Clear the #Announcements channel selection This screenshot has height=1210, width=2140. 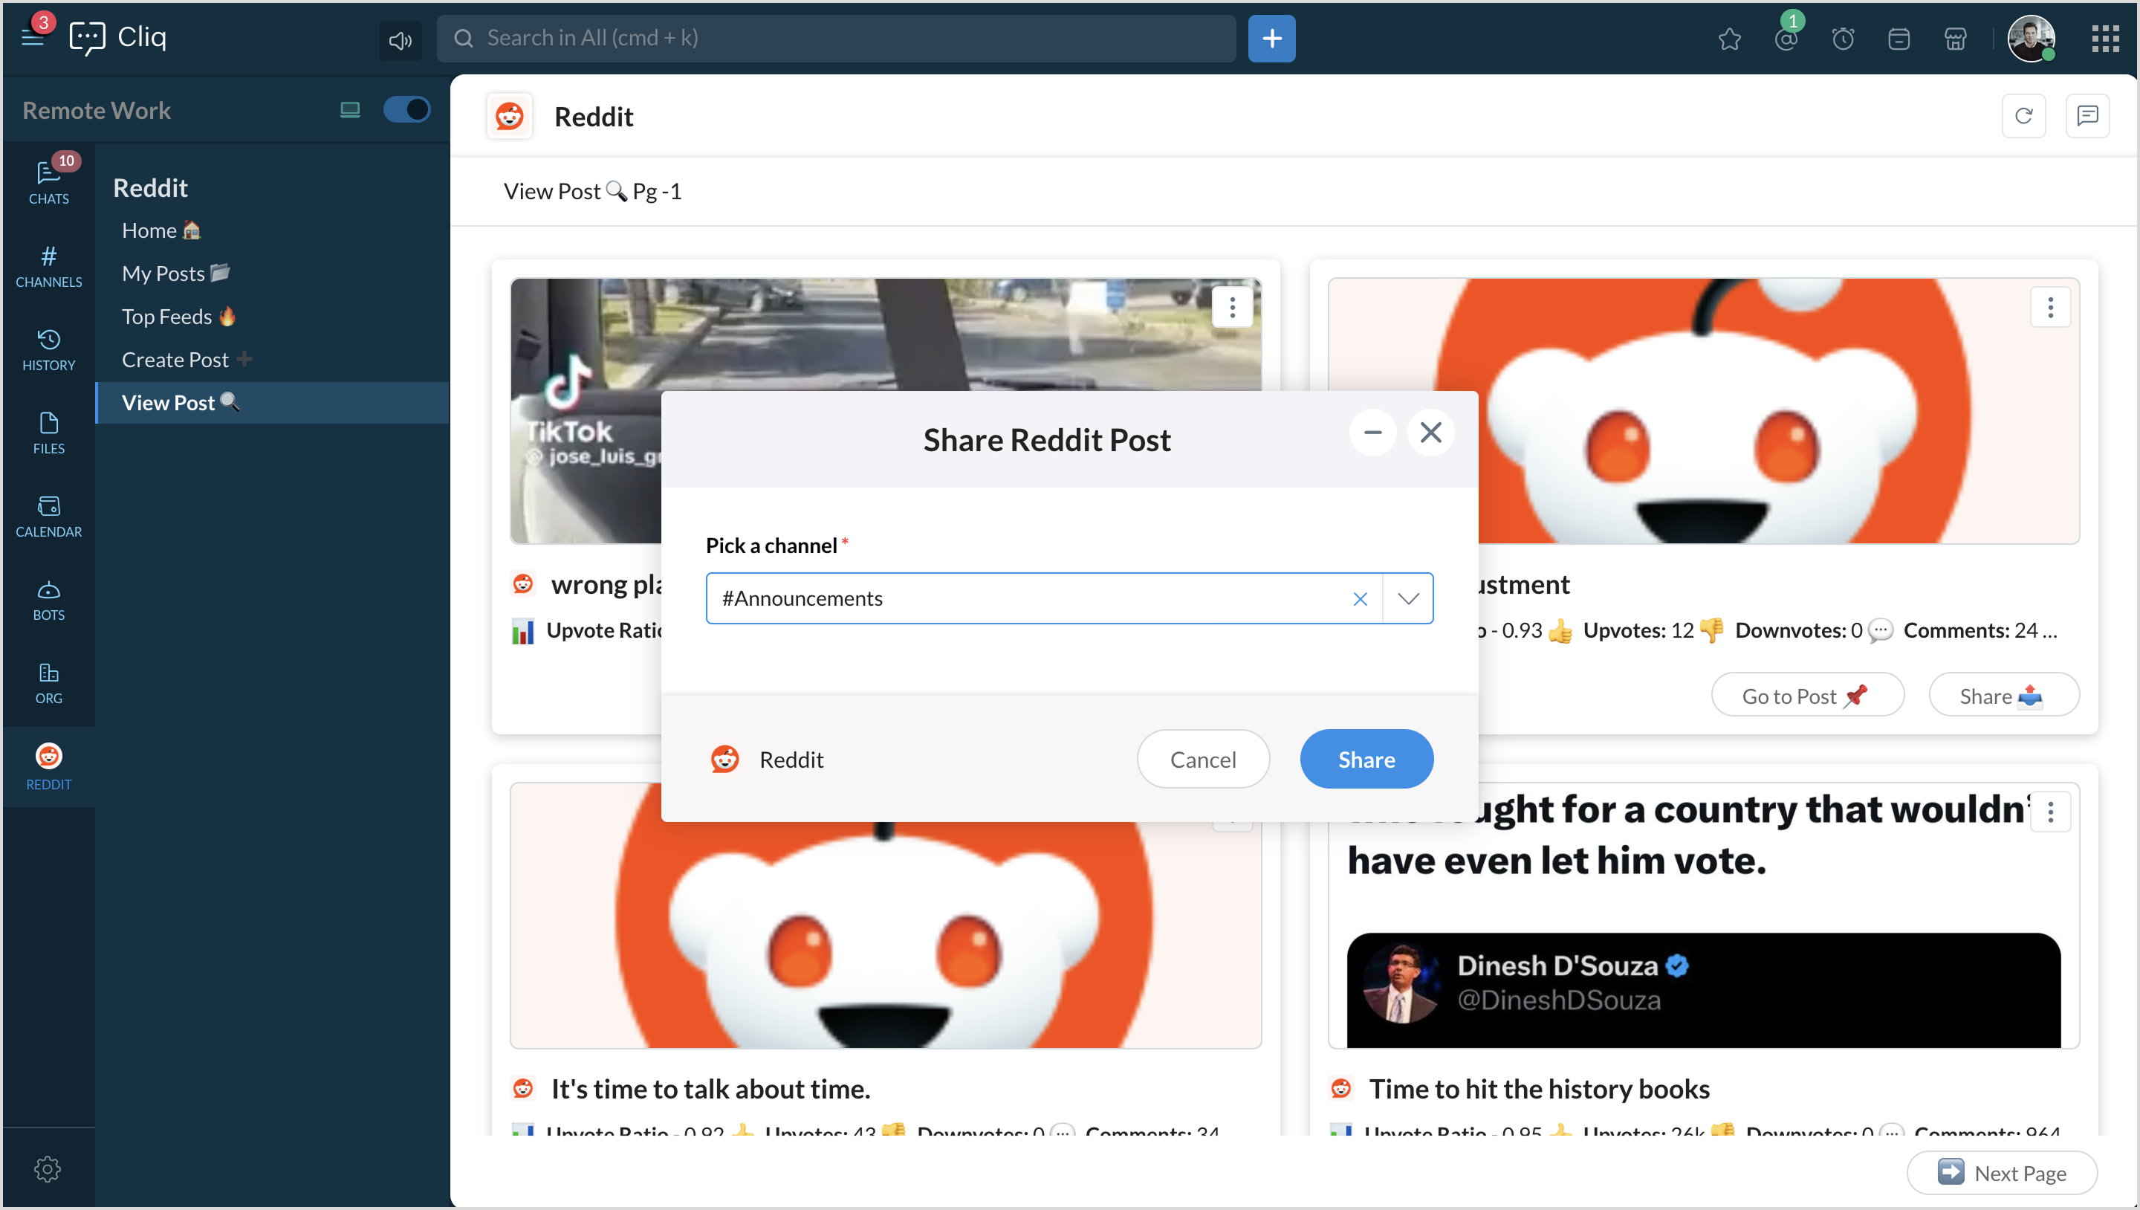point(1360,598)
